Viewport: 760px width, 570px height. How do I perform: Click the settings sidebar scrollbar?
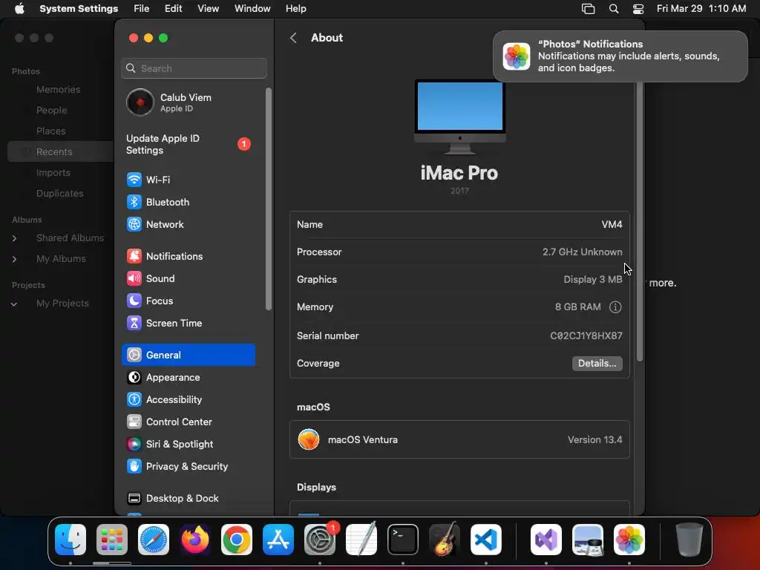269,199
